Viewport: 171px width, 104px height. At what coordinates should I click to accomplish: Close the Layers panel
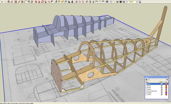click(167, 77)
